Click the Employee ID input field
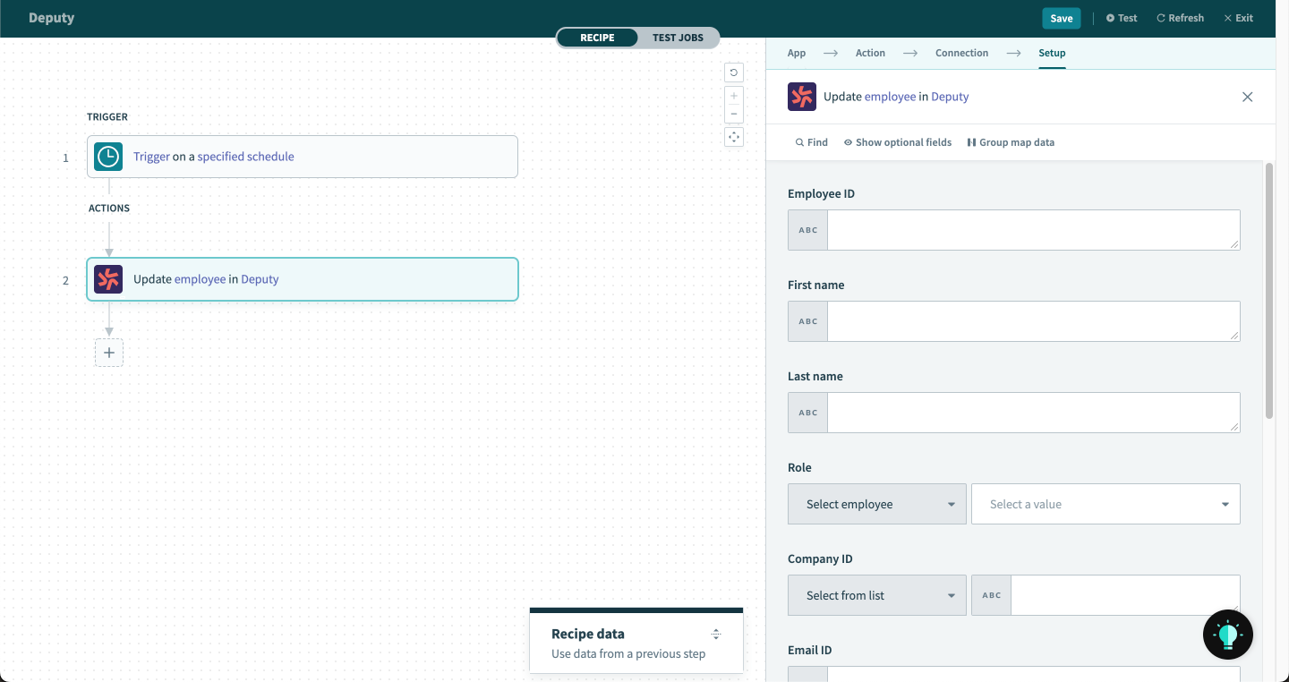 click(1033, 230)
